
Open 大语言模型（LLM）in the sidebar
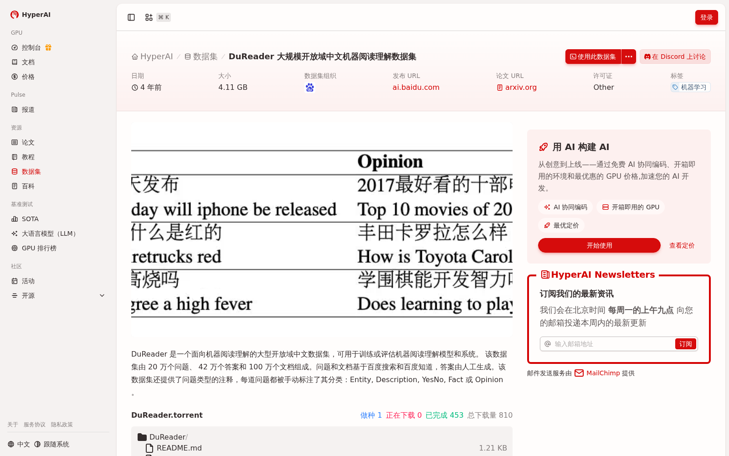[x=58, y=233]
